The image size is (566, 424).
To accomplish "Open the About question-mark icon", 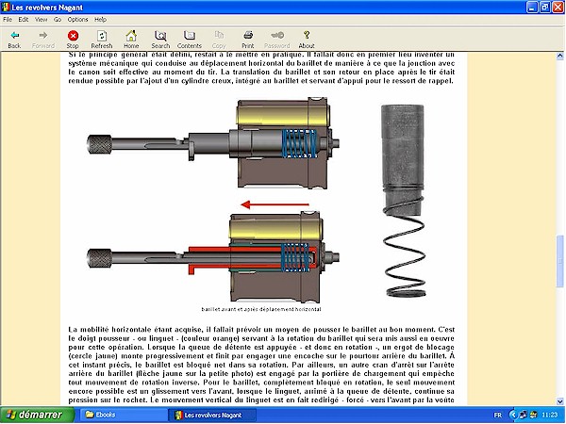I will tap(307, 39).
